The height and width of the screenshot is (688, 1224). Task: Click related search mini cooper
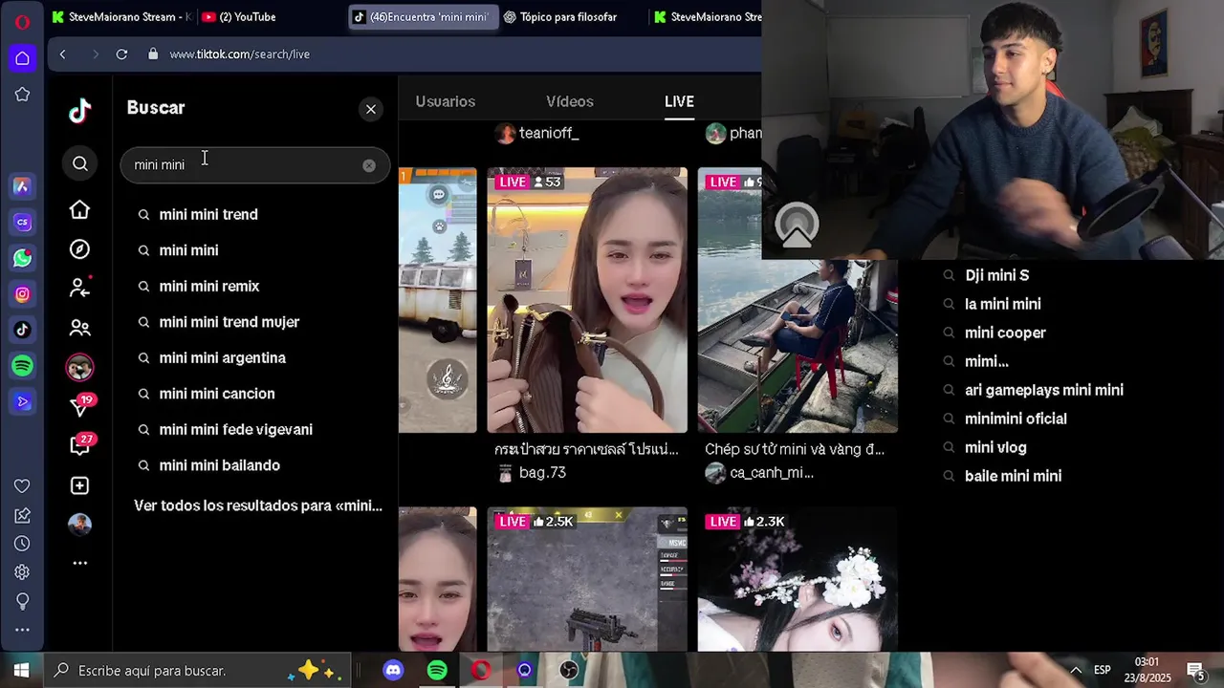[1005, 333]
